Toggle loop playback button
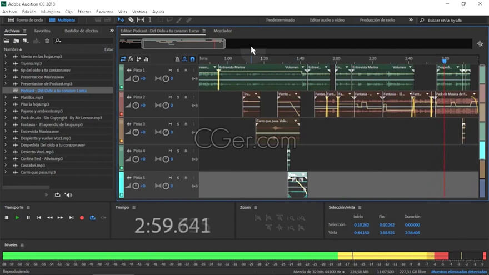The height and width of the screenshot is (275, 489). pos(93,218)
